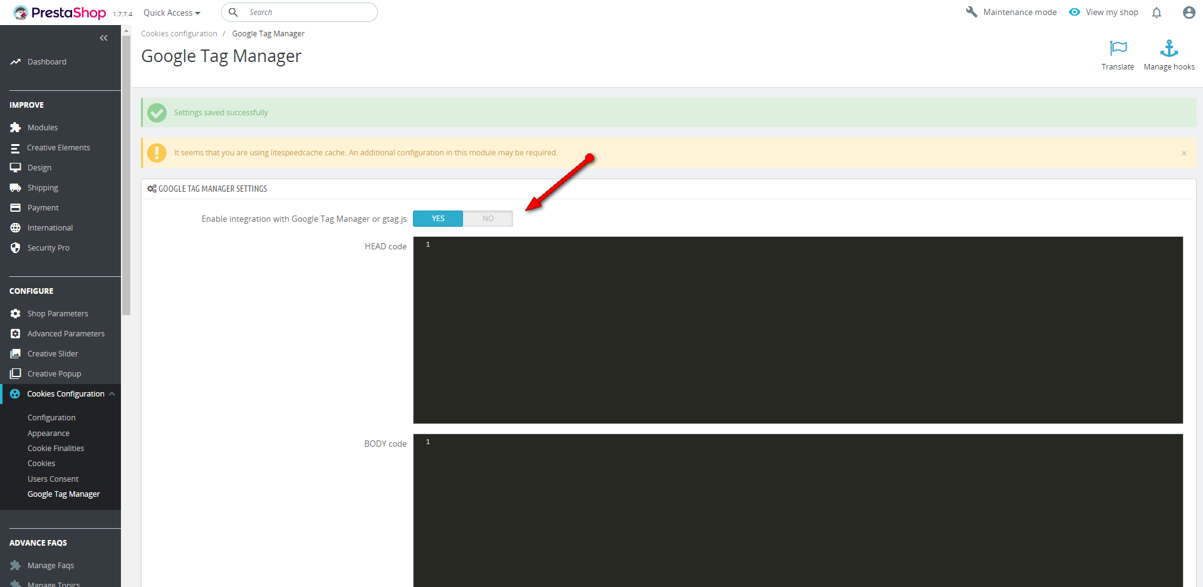Open the Security Pro menu label

point(48,248)
